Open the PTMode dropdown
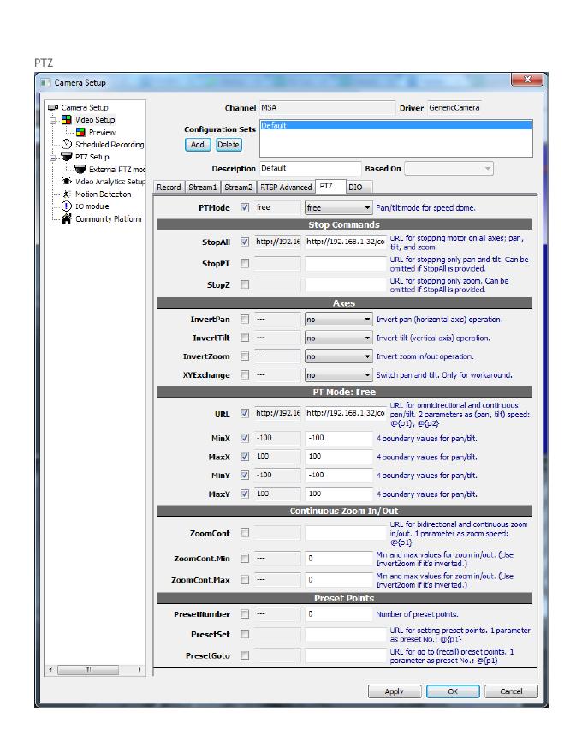The image size is (582, 754). tap(339, 208)
